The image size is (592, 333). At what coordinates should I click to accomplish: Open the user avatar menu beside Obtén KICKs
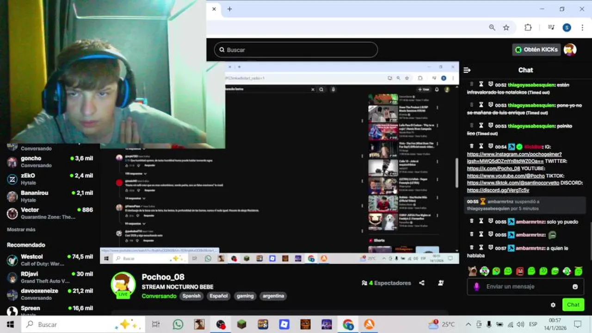pyautogui.click(x=570, y=49)
